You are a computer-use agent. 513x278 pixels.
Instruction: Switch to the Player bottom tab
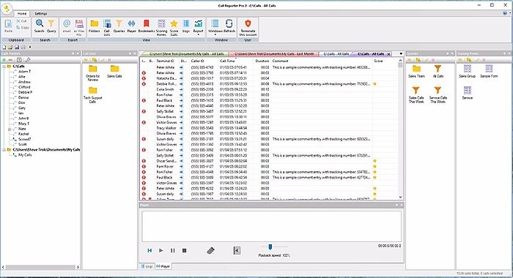(x=163, y=266)
